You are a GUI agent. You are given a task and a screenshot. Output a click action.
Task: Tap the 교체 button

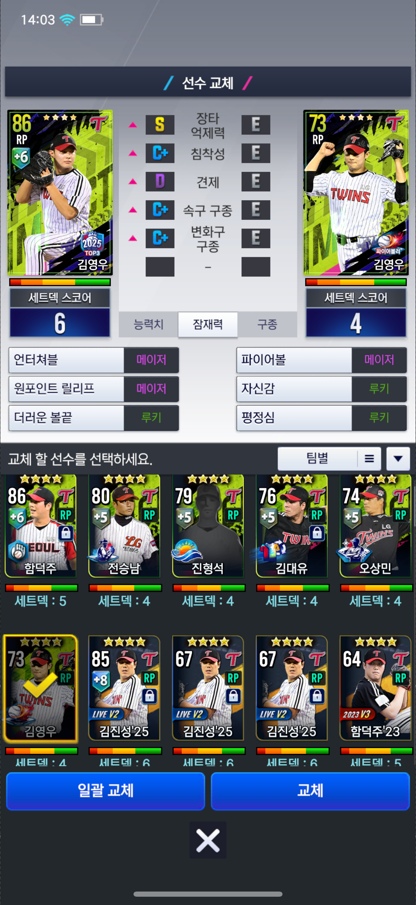point(310,791)
